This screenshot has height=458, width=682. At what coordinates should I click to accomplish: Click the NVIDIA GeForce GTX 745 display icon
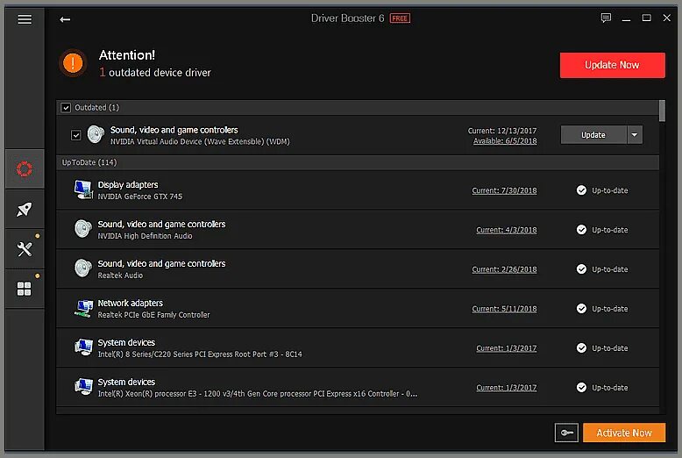point(83,190)
